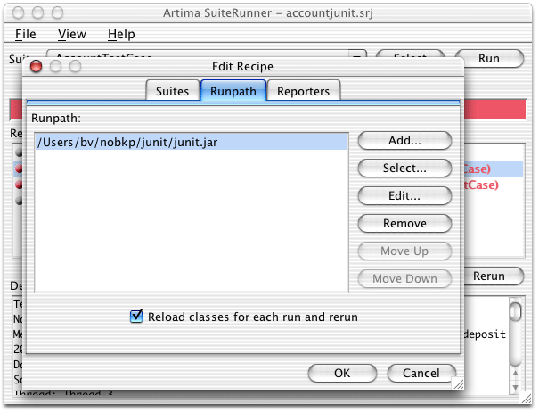Open the Help menu
The image size is (539, 412).
click(x=121, y=34)
